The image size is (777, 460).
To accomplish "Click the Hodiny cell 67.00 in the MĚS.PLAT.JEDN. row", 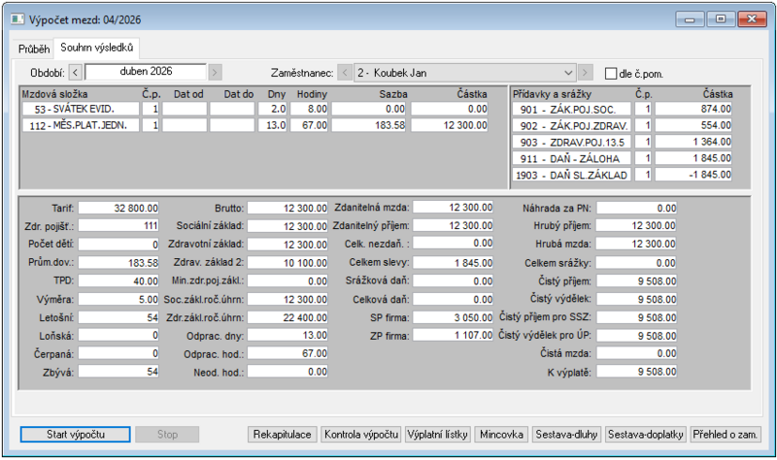I will point(309,125).
